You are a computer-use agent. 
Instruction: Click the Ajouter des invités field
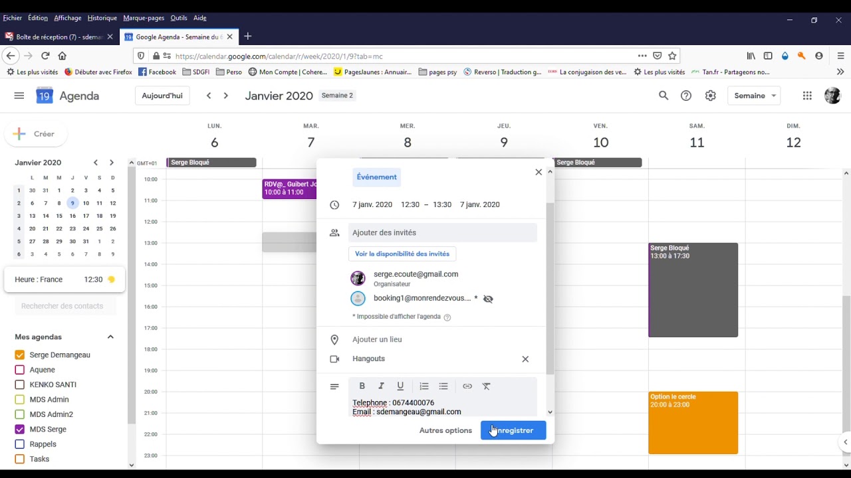[x=443, y=232]
